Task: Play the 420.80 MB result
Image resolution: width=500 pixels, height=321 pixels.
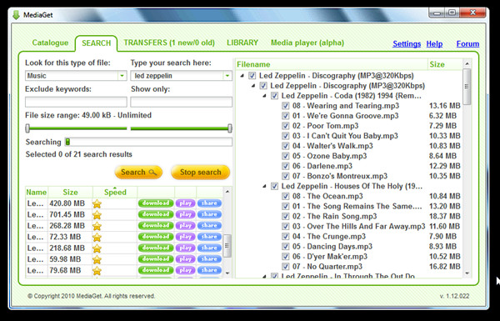Action: coord(185,203)
